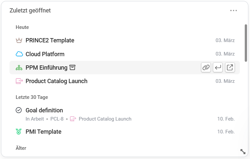Click the medal icon beside PMI Template
Screen dimensions: 250x159
pos(19,132)
